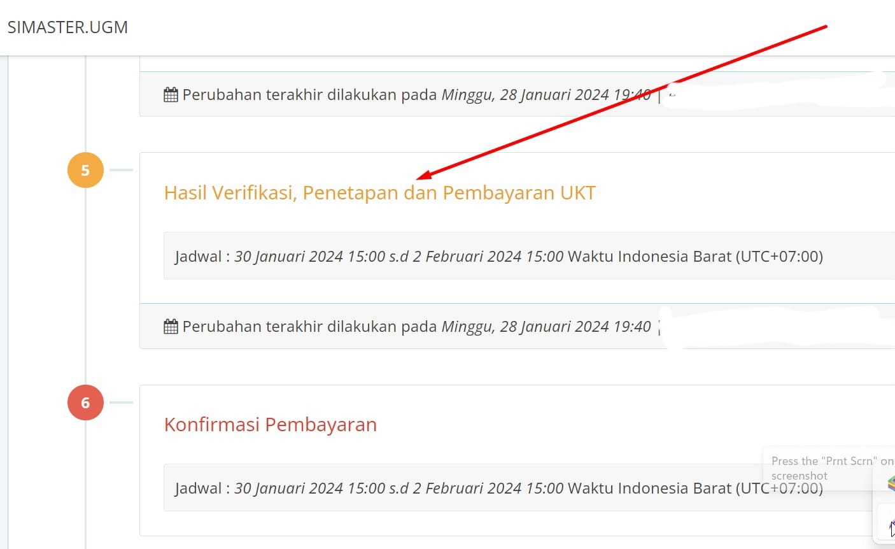Click the SIMASTER.UGM logo

click(67, 27)
